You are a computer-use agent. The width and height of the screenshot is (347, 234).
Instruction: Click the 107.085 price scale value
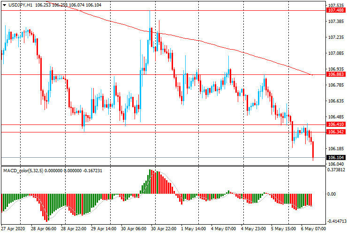coord(336,53)
